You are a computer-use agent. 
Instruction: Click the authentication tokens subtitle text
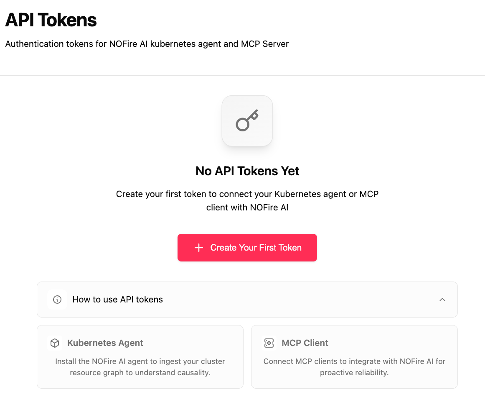point(147,44)
